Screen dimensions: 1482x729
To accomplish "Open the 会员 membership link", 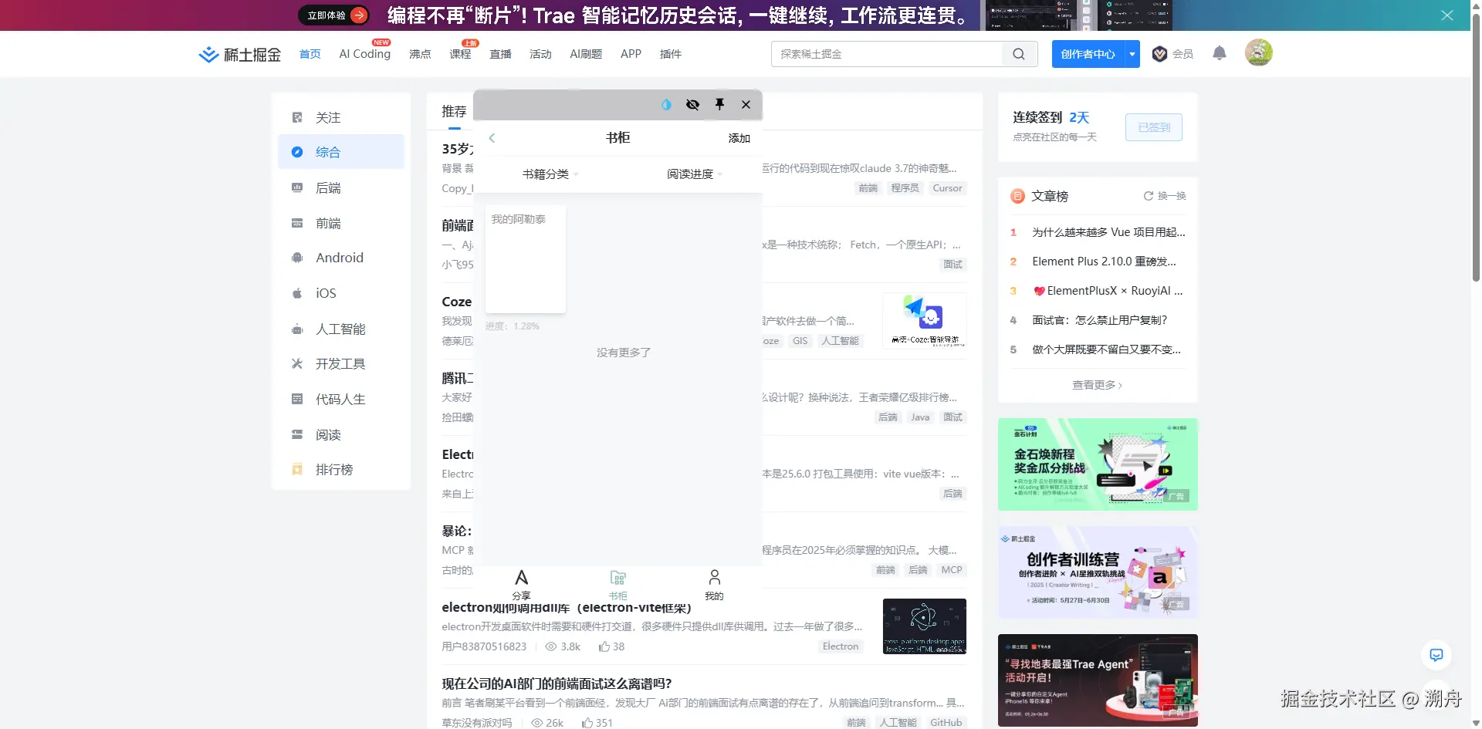I will pyautogui.click(x=1172, y=54).
